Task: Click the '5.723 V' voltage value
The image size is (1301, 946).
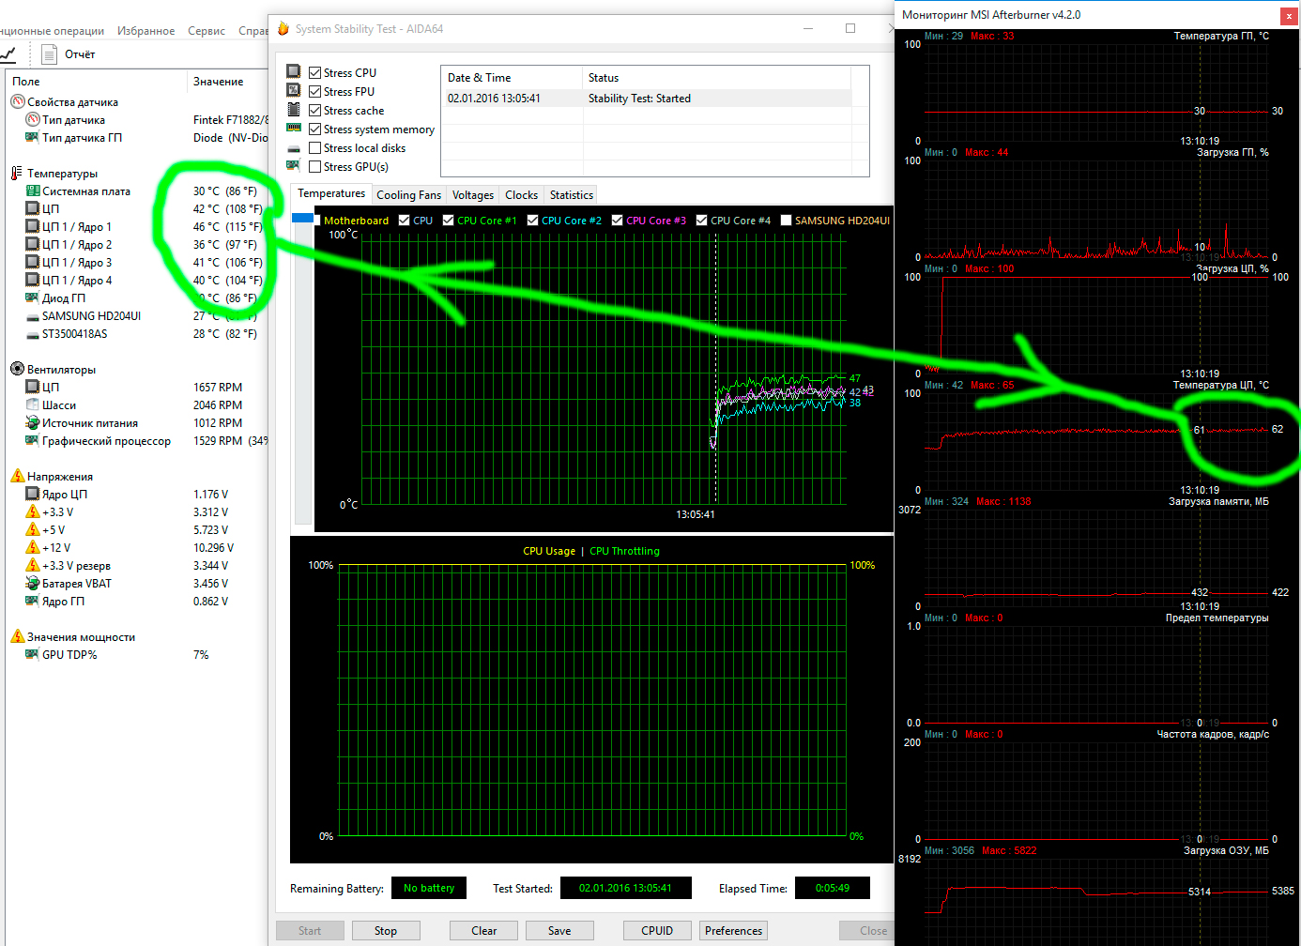Action: 211,530
